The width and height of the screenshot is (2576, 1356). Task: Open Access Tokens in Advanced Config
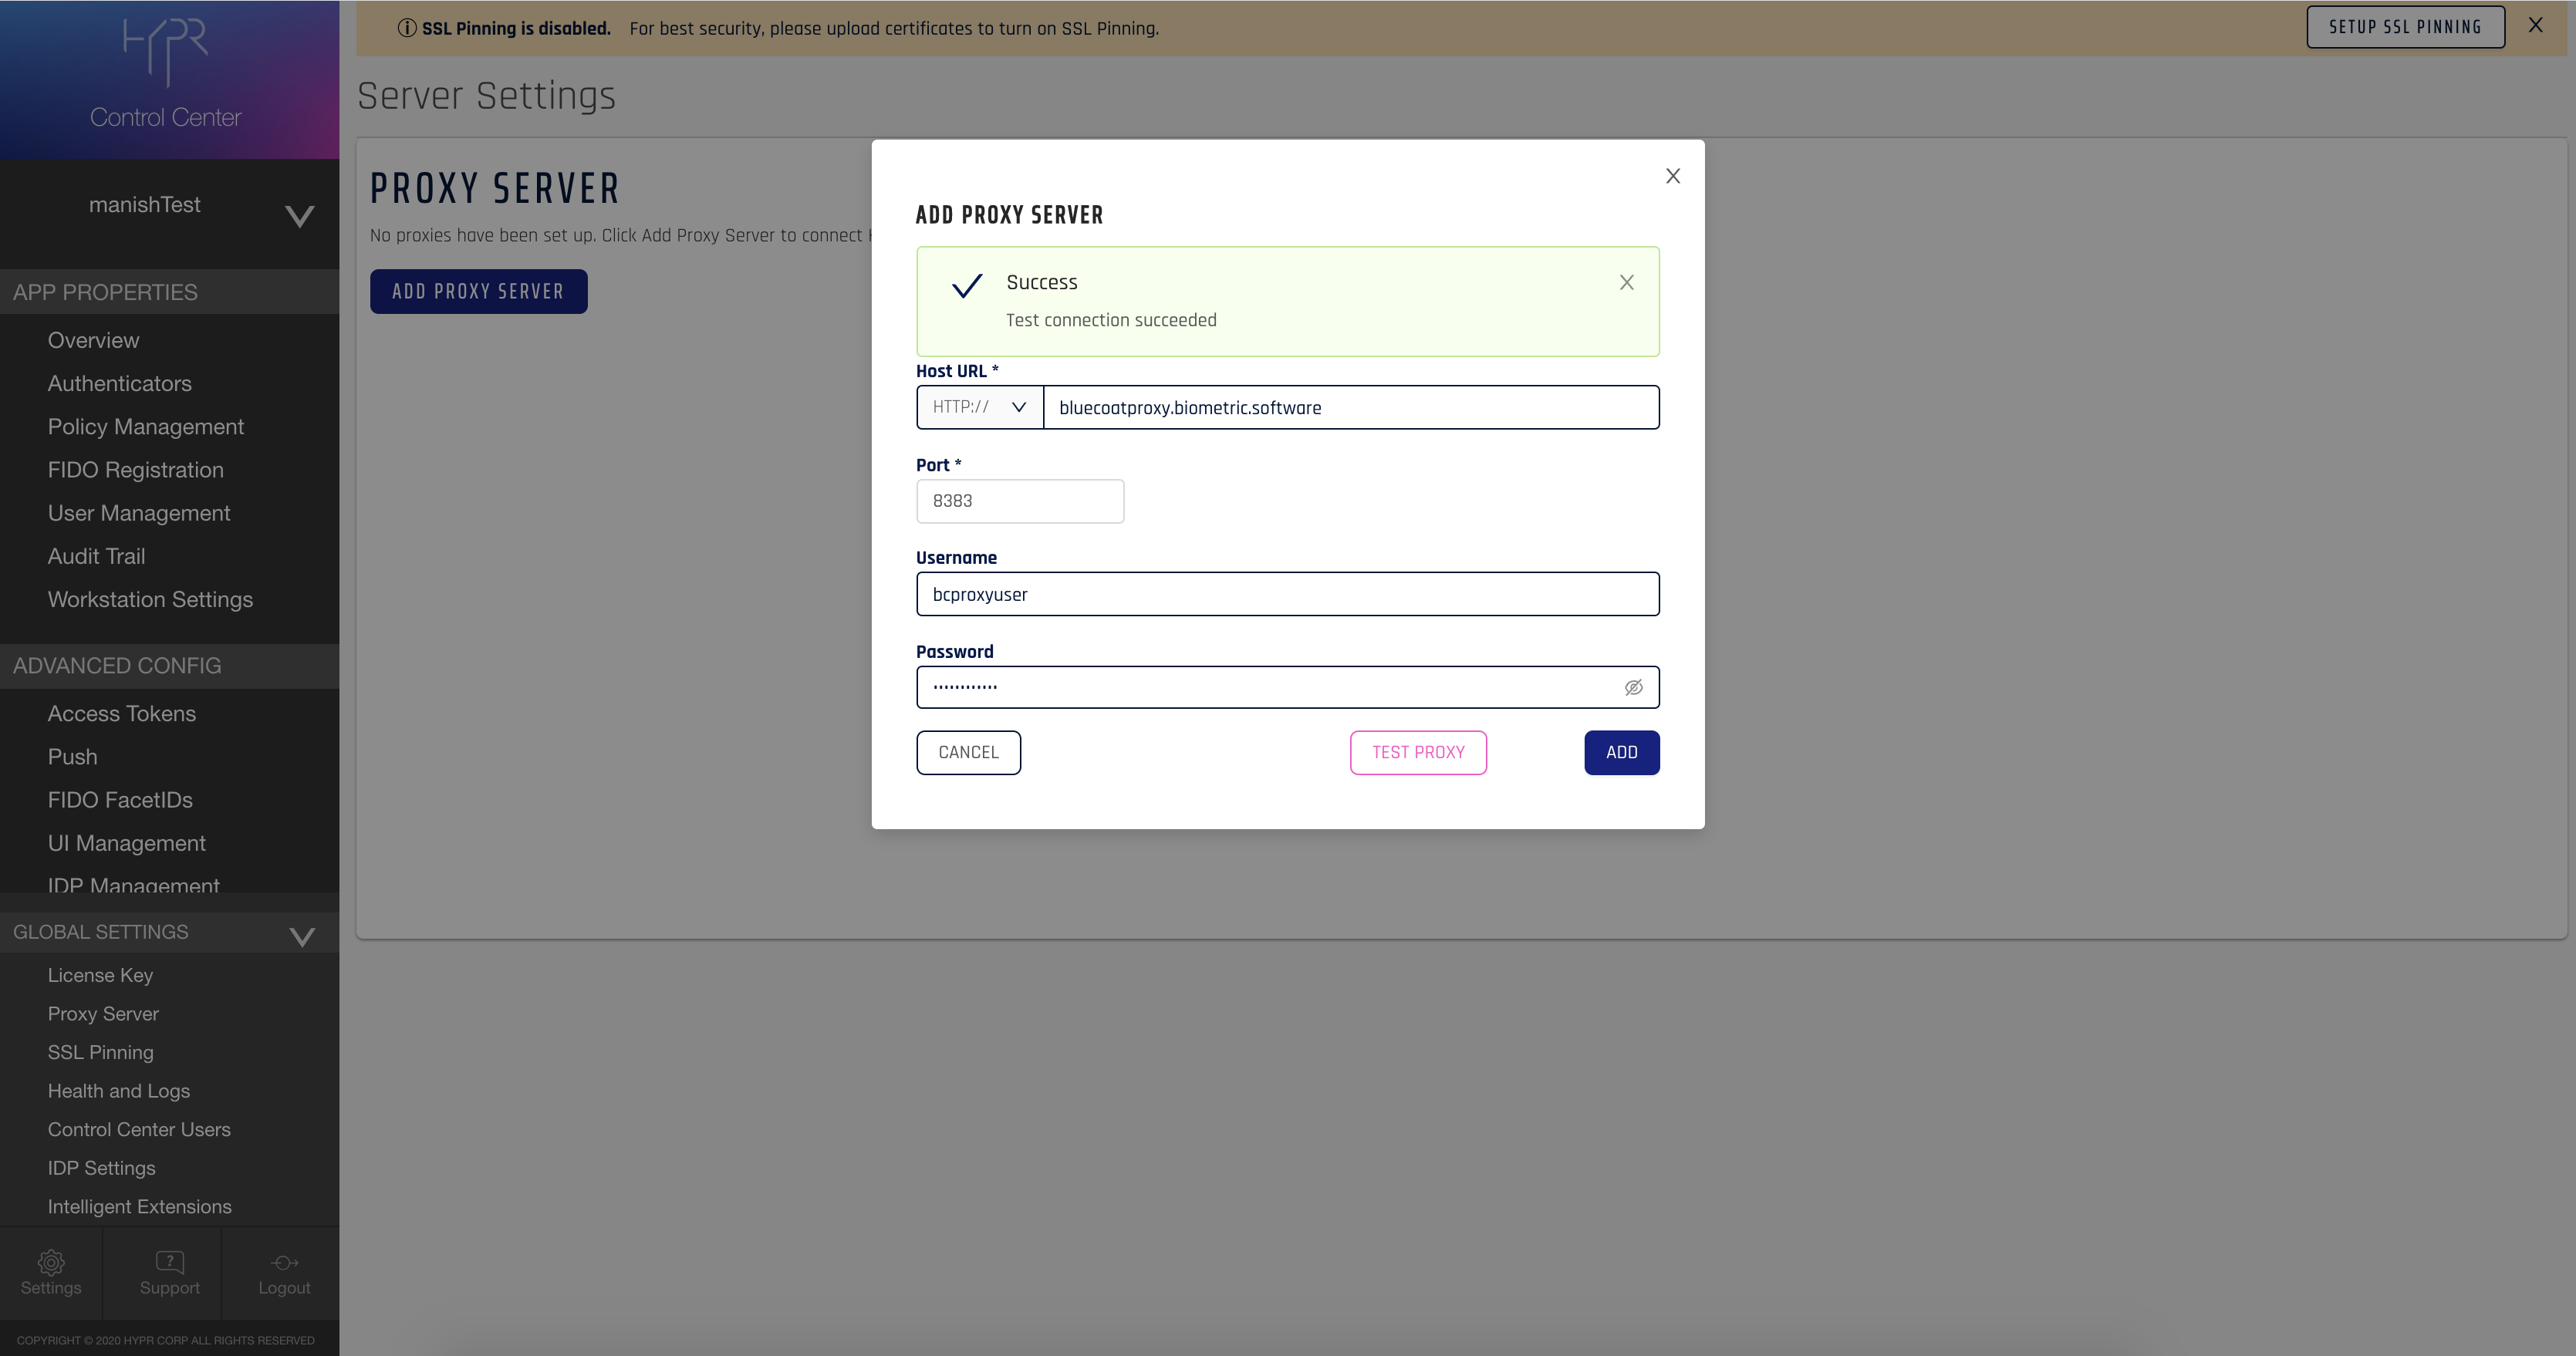pos(122,714)
